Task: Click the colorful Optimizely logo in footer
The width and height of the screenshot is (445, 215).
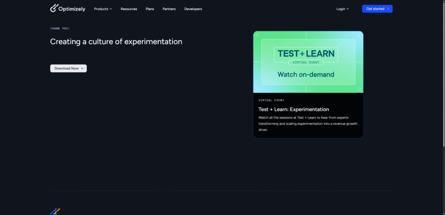Action: [55, 212]
